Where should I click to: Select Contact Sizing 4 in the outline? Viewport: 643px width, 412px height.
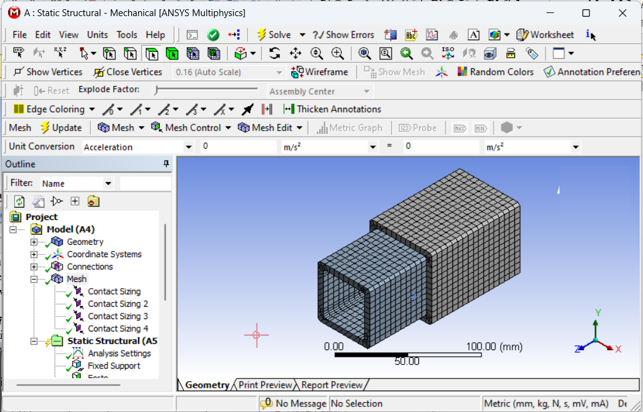[118, 329]
